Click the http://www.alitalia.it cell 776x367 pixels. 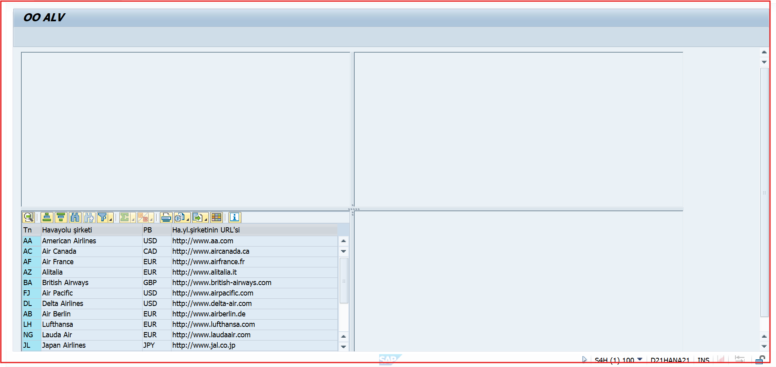(x=254, y=272)
